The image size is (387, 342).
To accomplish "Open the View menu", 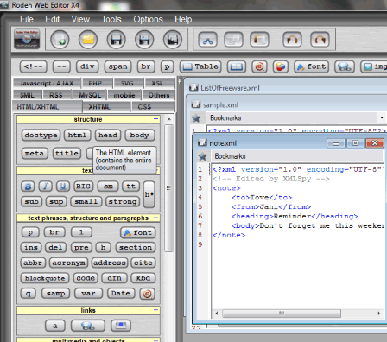I will point(80,19).
